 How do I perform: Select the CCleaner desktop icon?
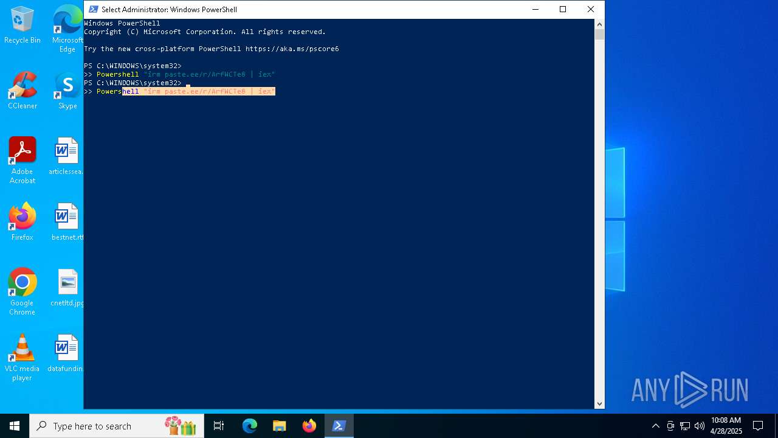pos(22,91)
